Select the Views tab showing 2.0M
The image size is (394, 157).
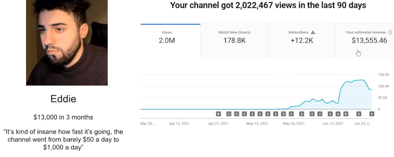[170, 41]
